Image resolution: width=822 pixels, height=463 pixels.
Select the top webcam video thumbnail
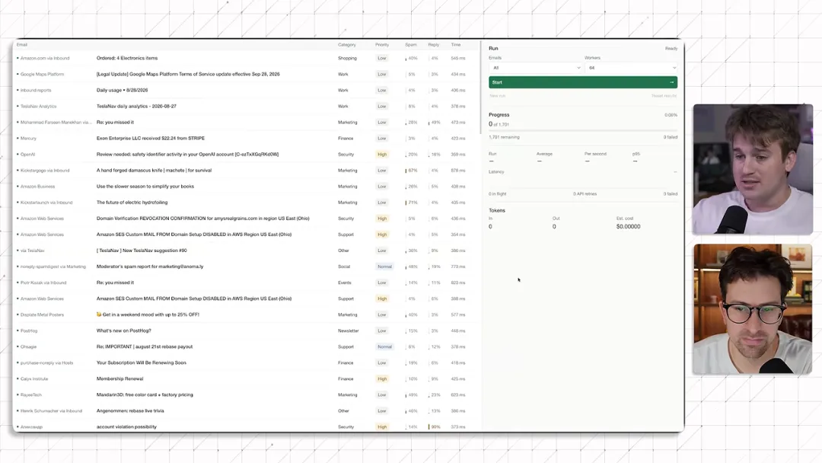coord(753,169)
